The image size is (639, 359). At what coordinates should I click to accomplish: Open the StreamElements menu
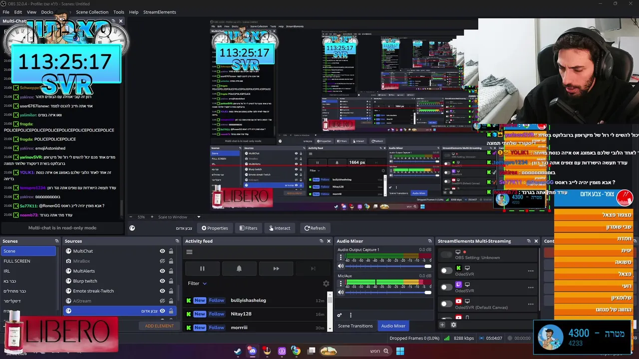tap(160, 12)
